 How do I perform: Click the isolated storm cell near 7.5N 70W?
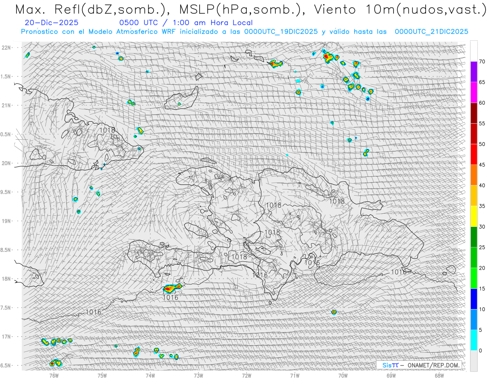pos(334,312)
